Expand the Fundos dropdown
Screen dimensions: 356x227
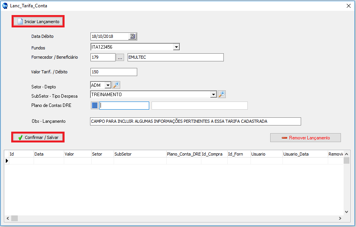pyautogui.click(x=176, y=47)
